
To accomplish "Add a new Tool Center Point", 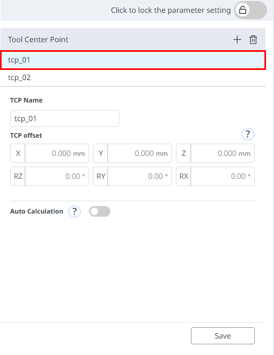I will coord(237,40).
